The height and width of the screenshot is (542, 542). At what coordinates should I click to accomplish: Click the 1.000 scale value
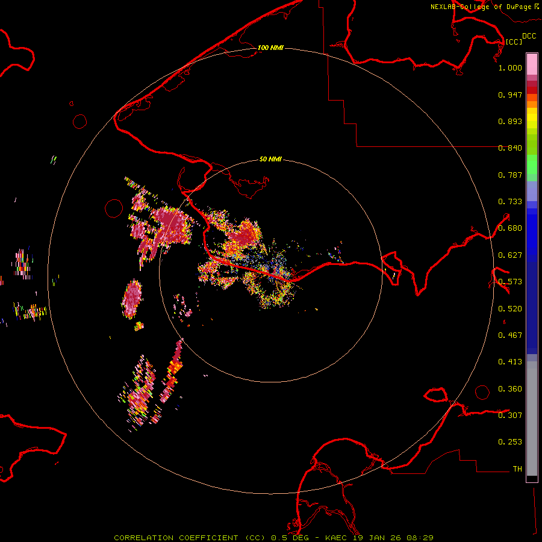(510, 68)
